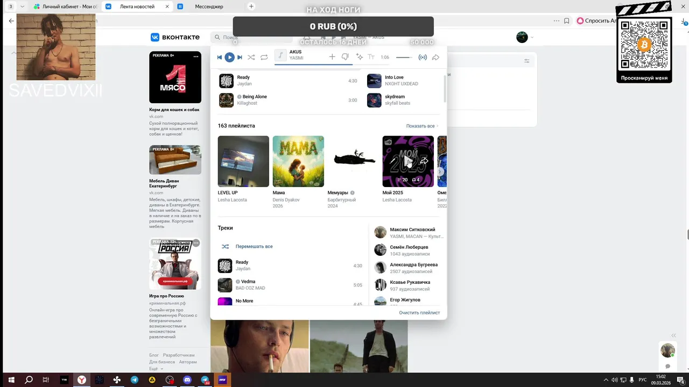The width and height of the screenshot is (689, 387).
Task: Share current track with arrow icon
Action: coord(436,57)
